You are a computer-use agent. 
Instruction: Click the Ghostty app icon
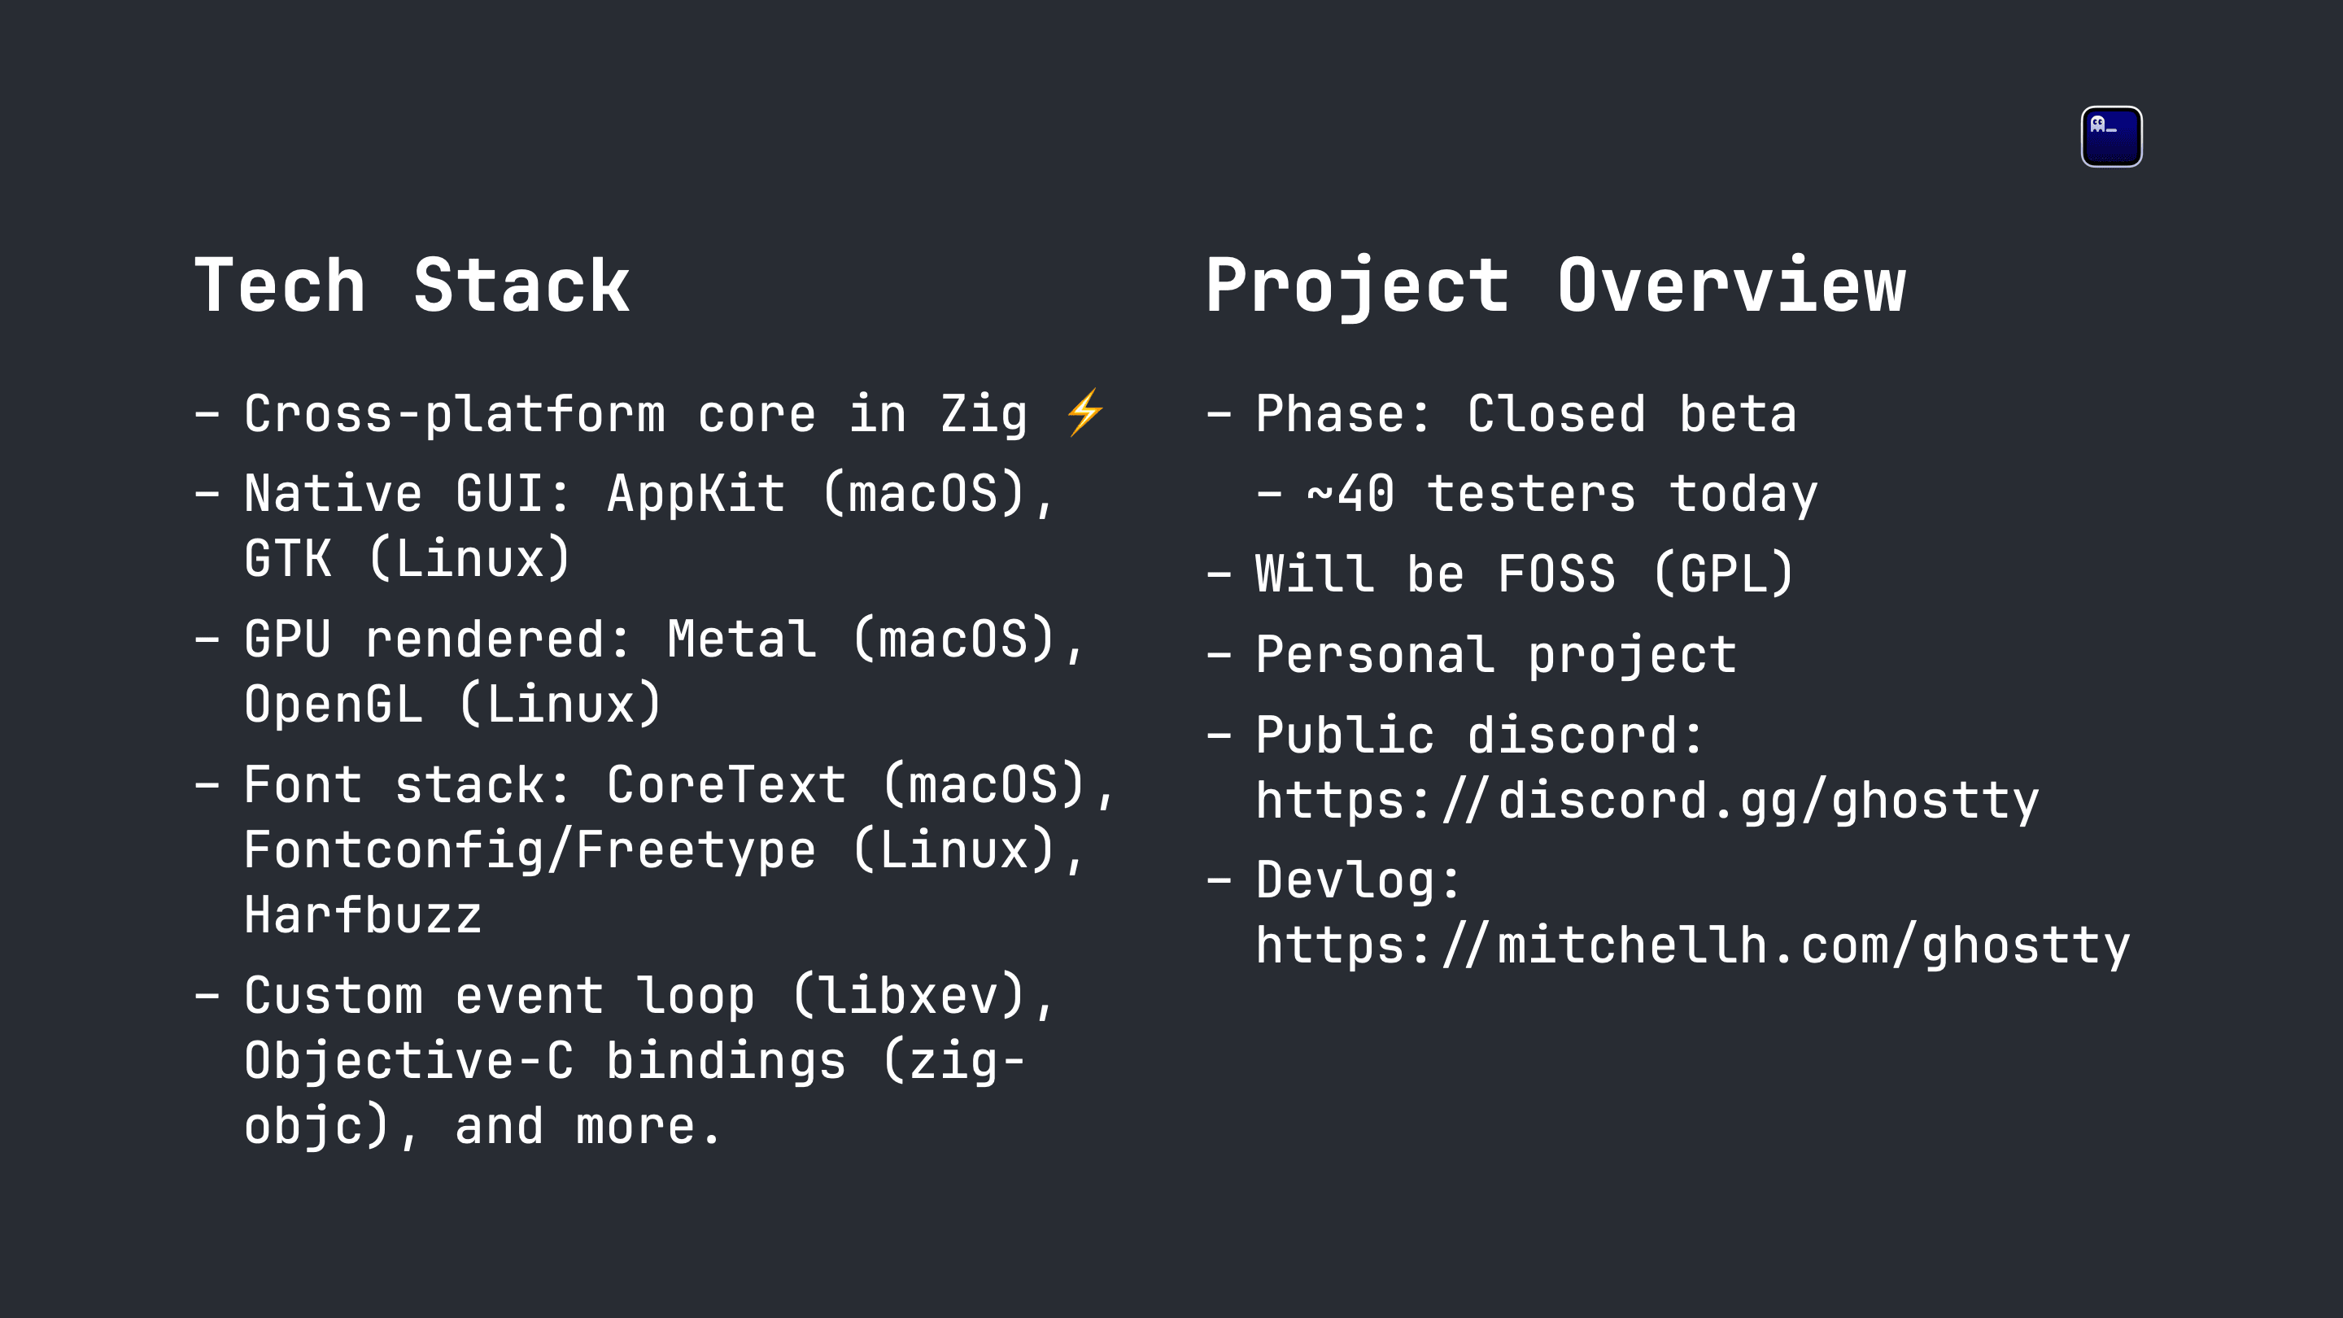point(2111,137)
